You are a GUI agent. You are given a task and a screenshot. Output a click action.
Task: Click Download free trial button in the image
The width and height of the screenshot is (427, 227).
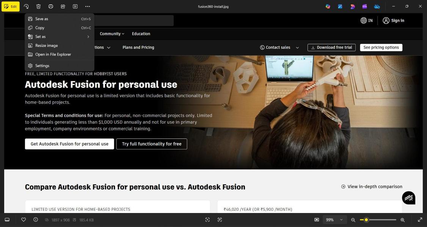[331, 48]
